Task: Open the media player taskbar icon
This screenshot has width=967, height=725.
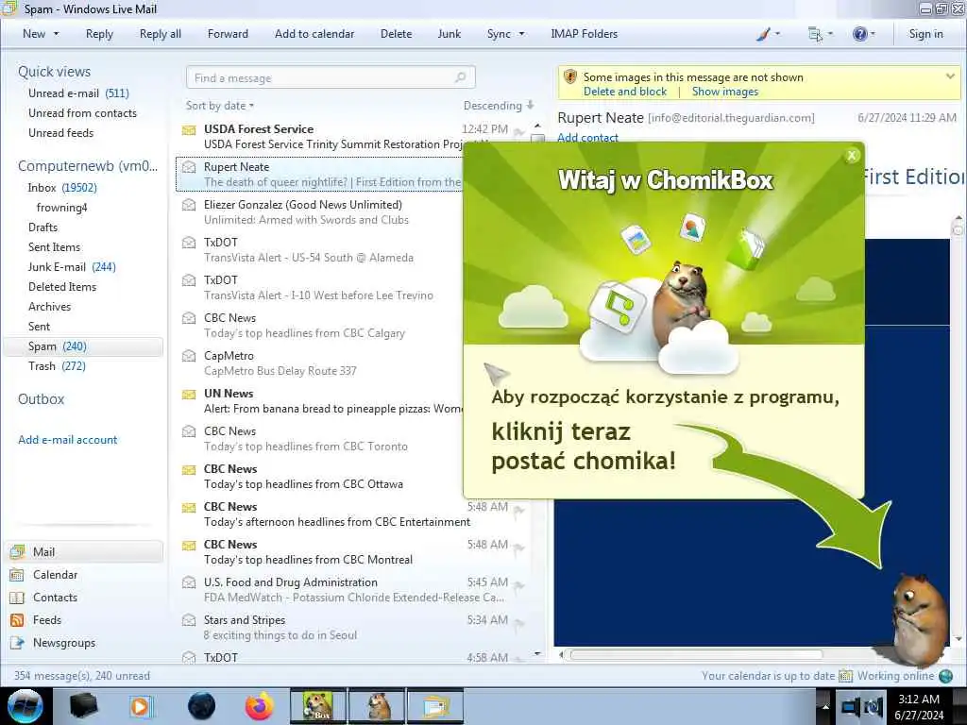Action: pyautogui.click(x=140, y=706)
